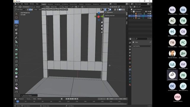This screenshot has width=190, height=107.
Task: Select the Select Box tool
Action: point(17,14)
